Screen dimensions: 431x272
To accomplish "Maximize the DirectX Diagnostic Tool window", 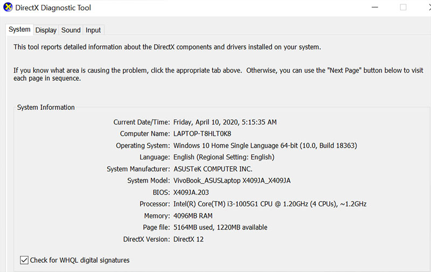I will (403, 8).
